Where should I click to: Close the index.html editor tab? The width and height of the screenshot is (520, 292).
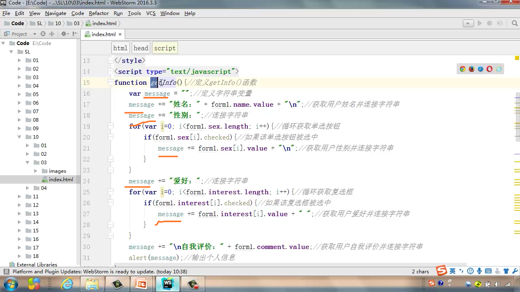pyautogui.click(x=120, y=34)
